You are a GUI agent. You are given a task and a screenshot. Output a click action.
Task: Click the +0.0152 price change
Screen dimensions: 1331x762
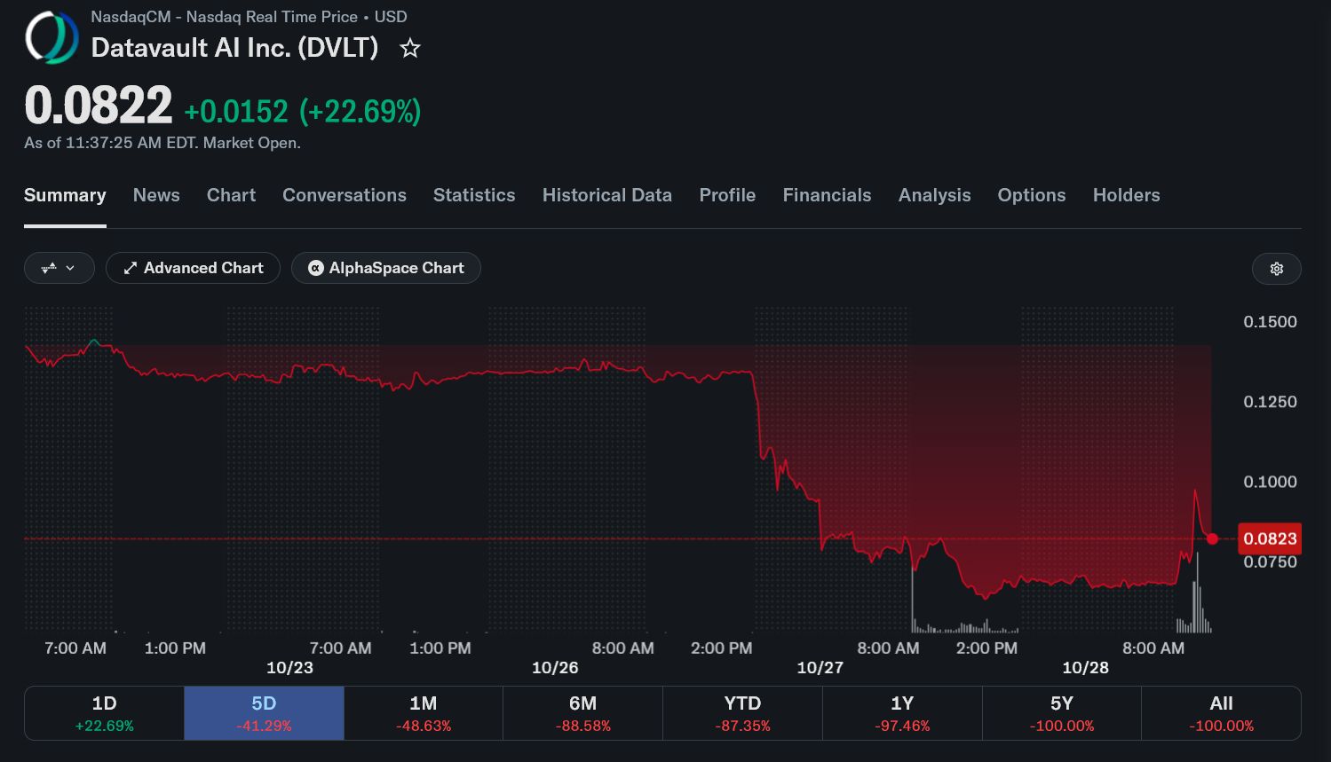(236, 112)
